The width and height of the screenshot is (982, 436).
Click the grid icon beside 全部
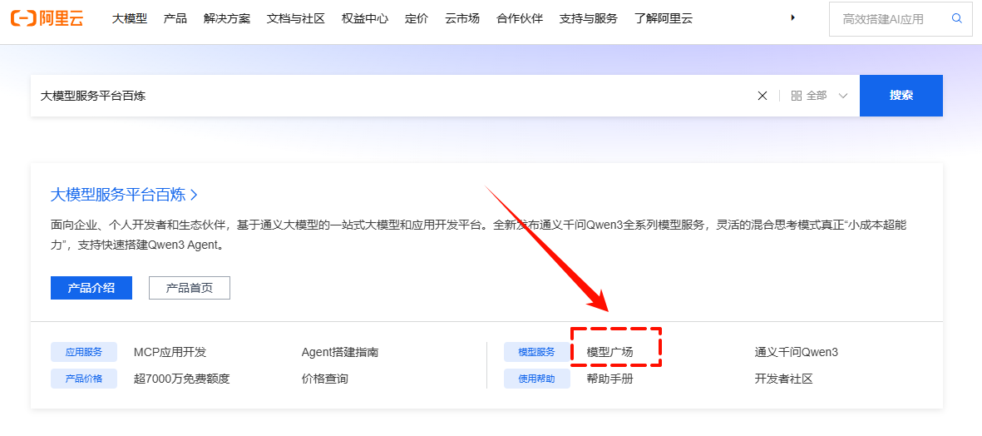click(x=796, y=96)
